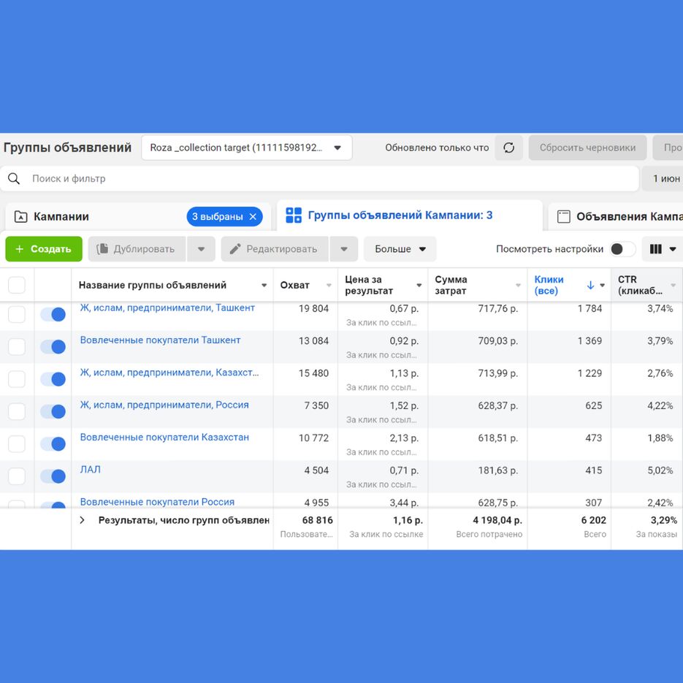Check the 'Вовлеченные покупатели Ташкент' row checkbox
Image resolution: width=683 pixels, height=683 pixels.
(17, 347)
